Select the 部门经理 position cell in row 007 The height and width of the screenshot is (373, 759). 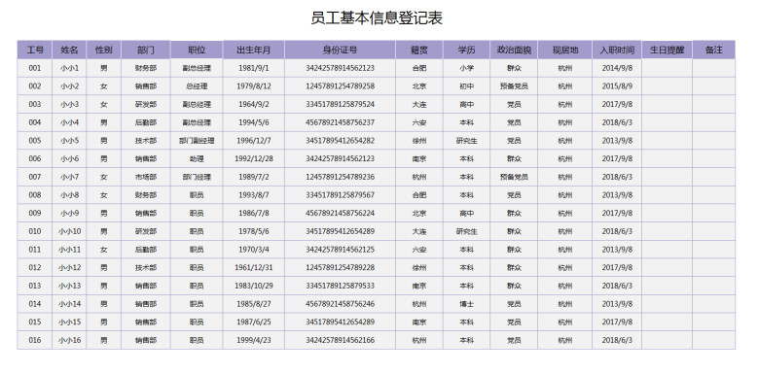pos(197,177)
